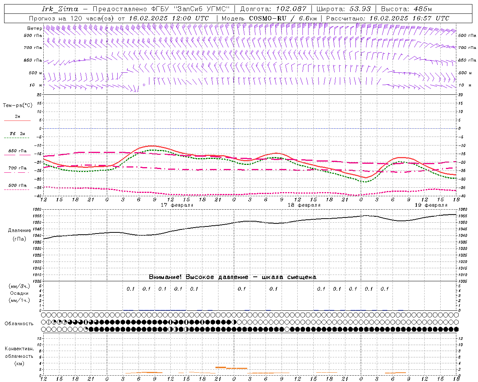
Task: Click the "(км)" unit under convective cloudiness
Action: pos(19,363)
